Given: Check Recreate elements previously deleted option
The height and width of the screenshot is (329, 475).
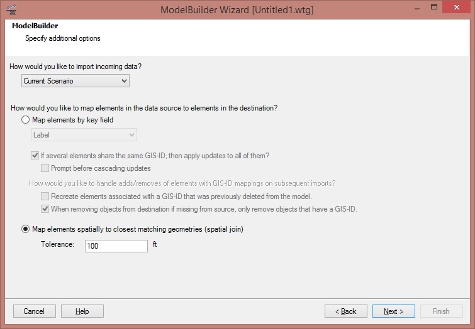Looking at the screenshot, I should click(45, 197).
